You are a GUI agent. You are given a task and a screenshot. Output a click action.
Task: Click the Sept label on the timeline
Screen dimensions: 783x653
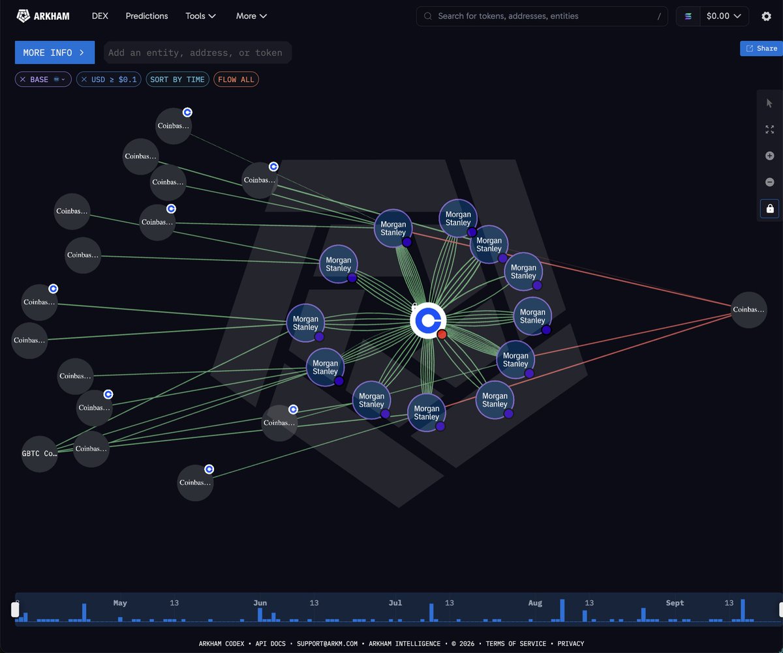coord(675,603)
